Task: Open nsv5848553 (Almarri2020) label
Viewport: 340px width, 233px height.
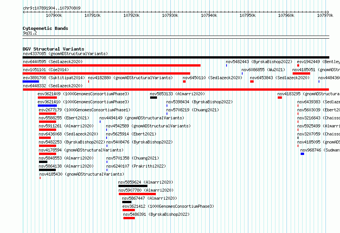Action: click(x=66, y=158)
